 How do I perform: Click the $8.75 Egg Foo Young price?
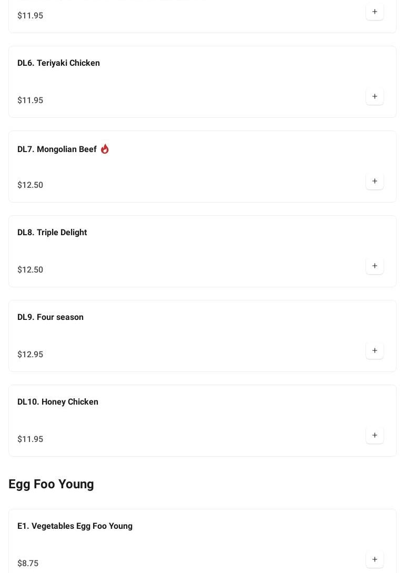(28, 564)
